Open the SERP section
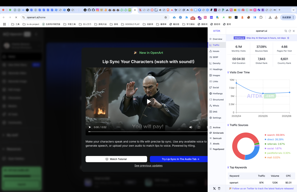297x192 pixels. point(214,57)
